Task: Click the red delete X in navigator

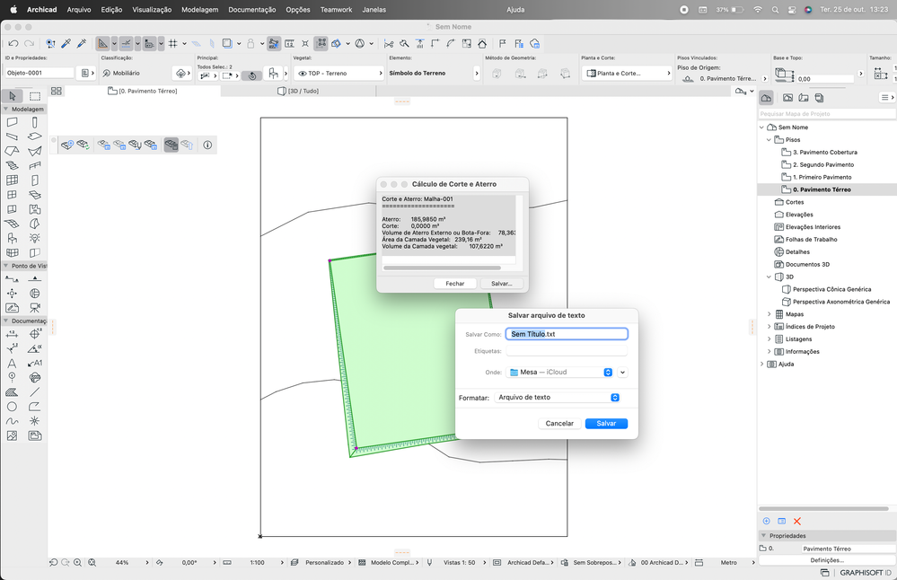Action: click(x=797, y=521)
